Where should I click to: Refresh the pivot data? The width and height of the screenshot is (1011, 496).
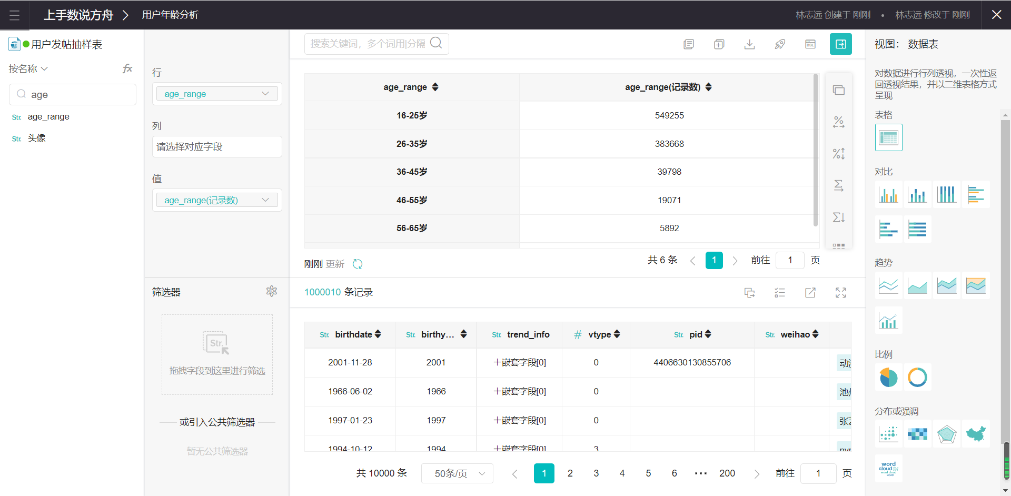pos(358,264)
